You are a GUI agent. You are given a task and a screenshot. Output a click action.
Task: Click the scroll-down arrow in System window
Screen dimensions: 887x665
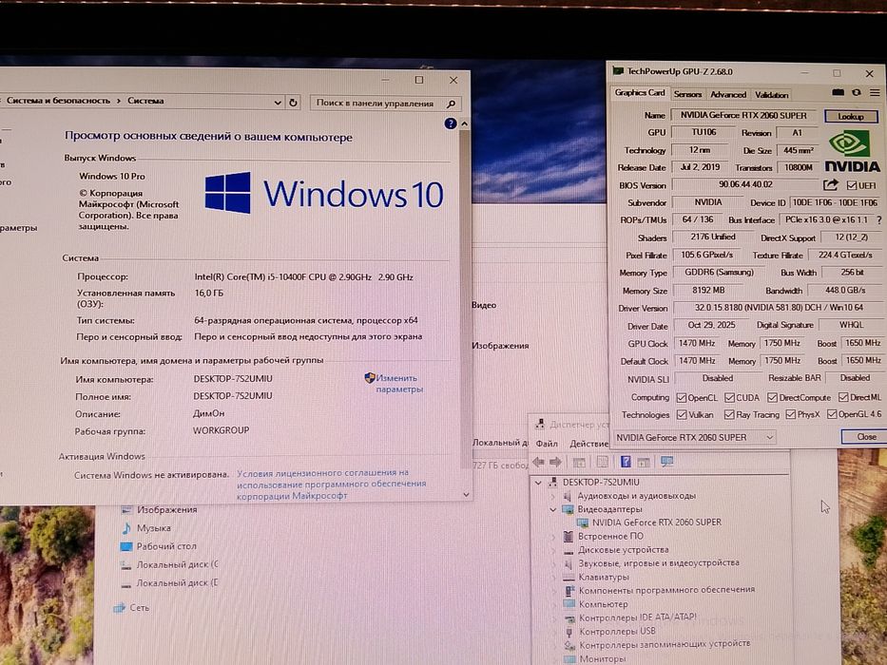466,494
